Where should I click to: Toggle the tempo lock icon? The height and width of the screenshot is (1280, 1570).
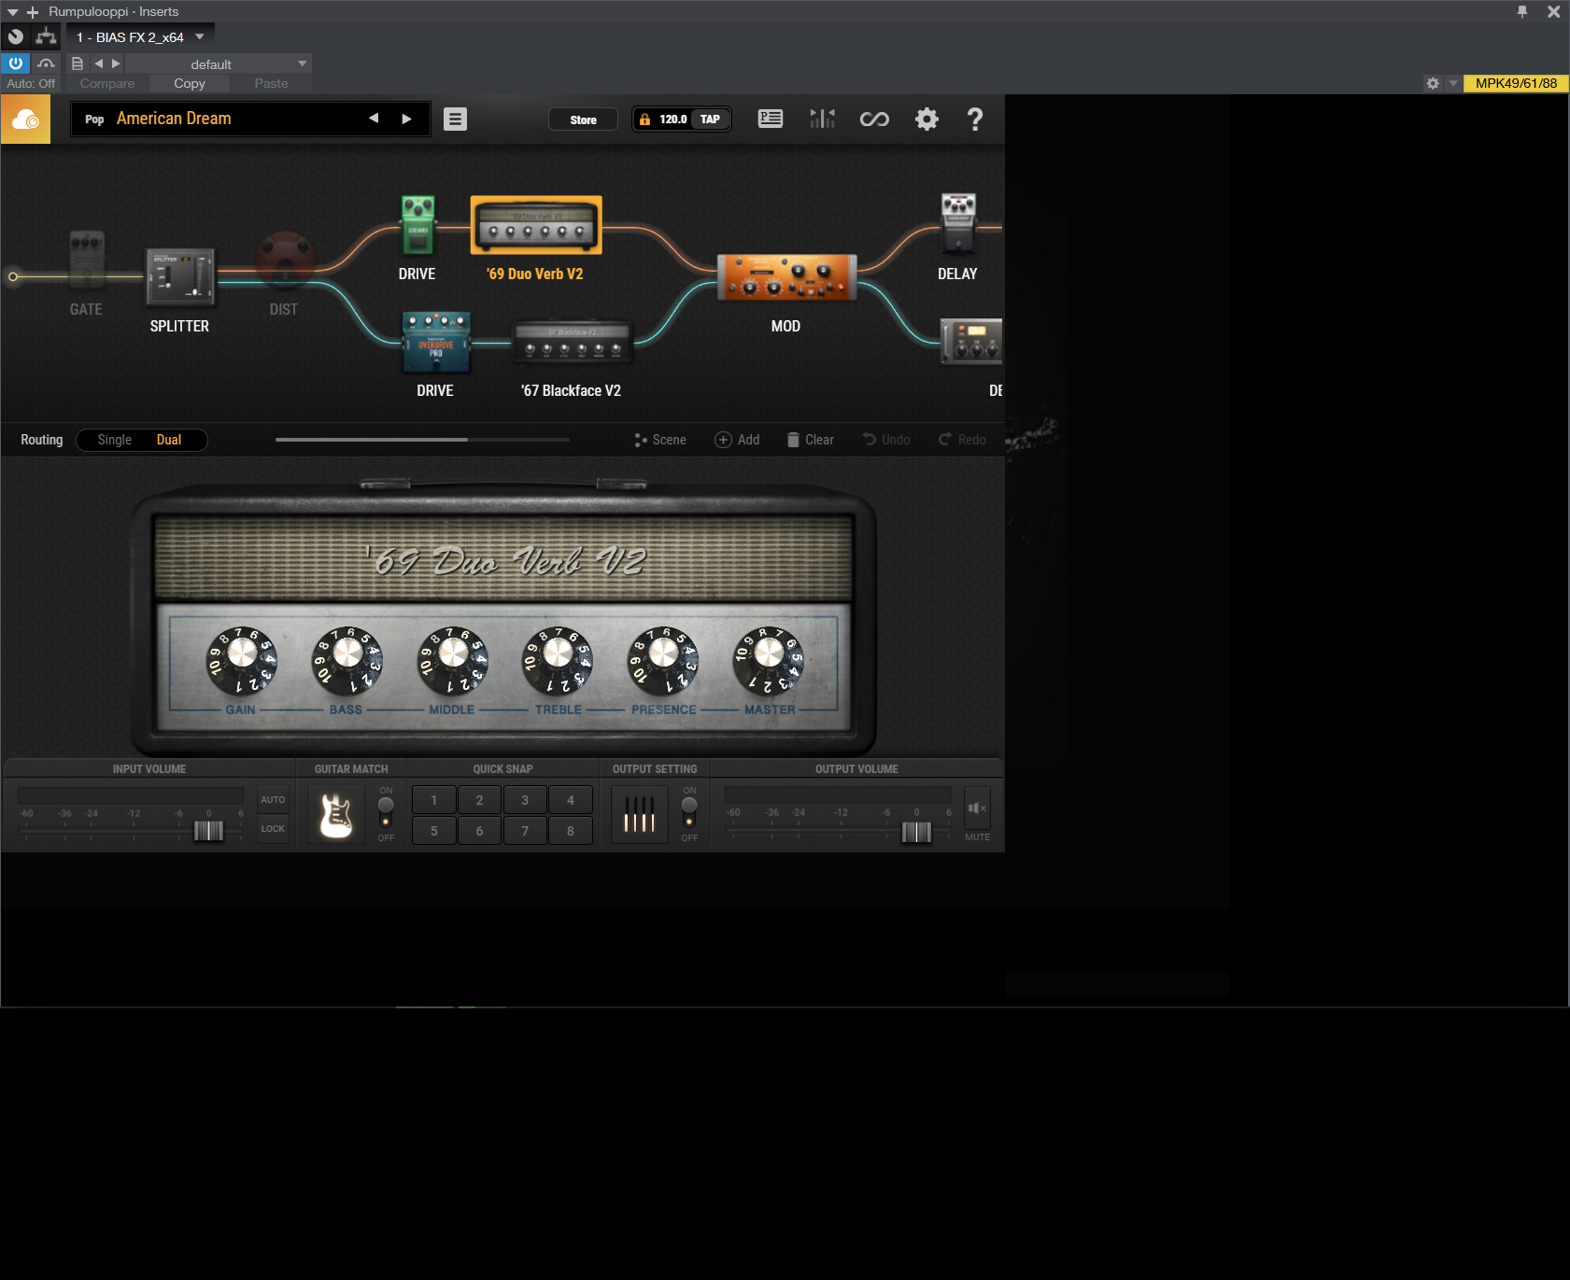(x=644, y=120)
